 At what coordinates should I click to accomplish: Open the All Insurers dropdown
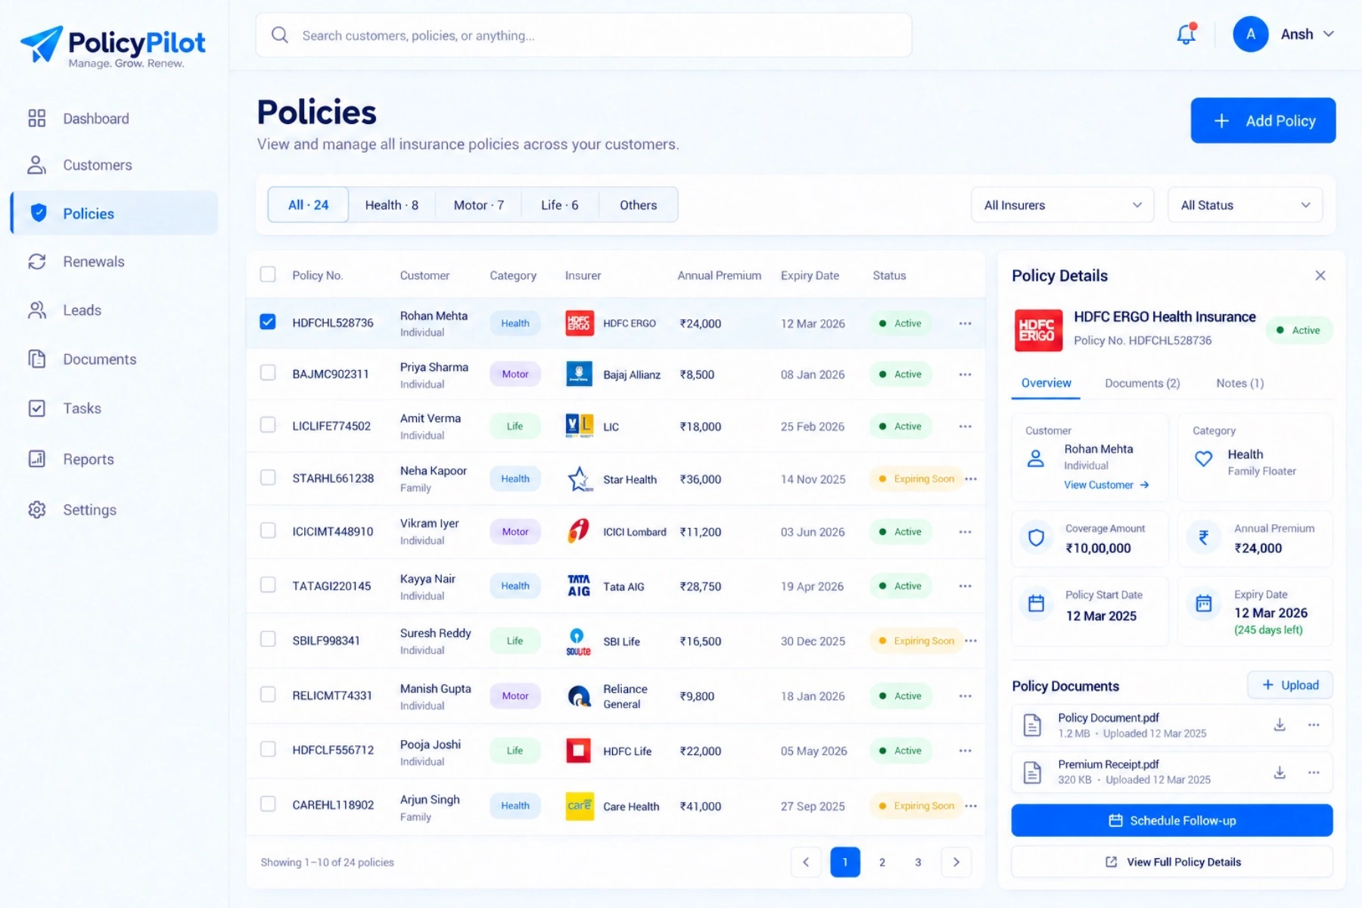pos(1062,205)
